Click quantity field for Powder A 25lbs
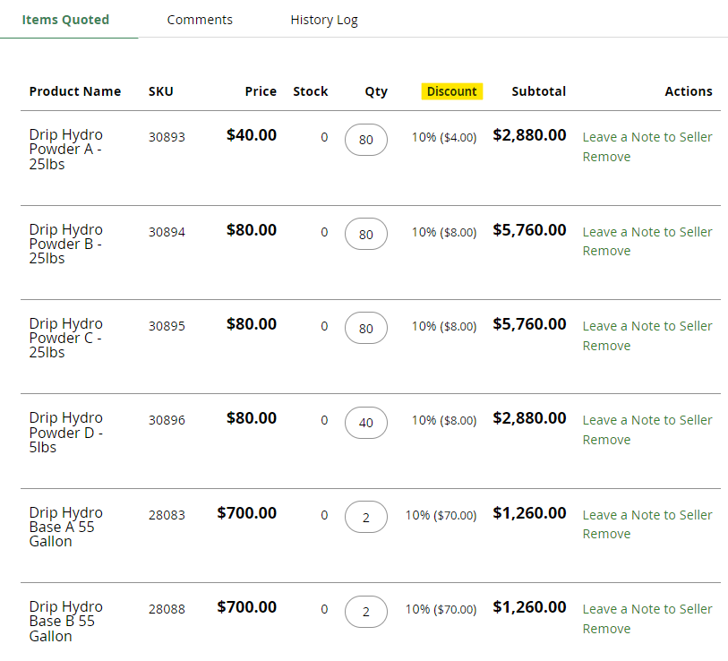728x661 pixels. [366, 140]
